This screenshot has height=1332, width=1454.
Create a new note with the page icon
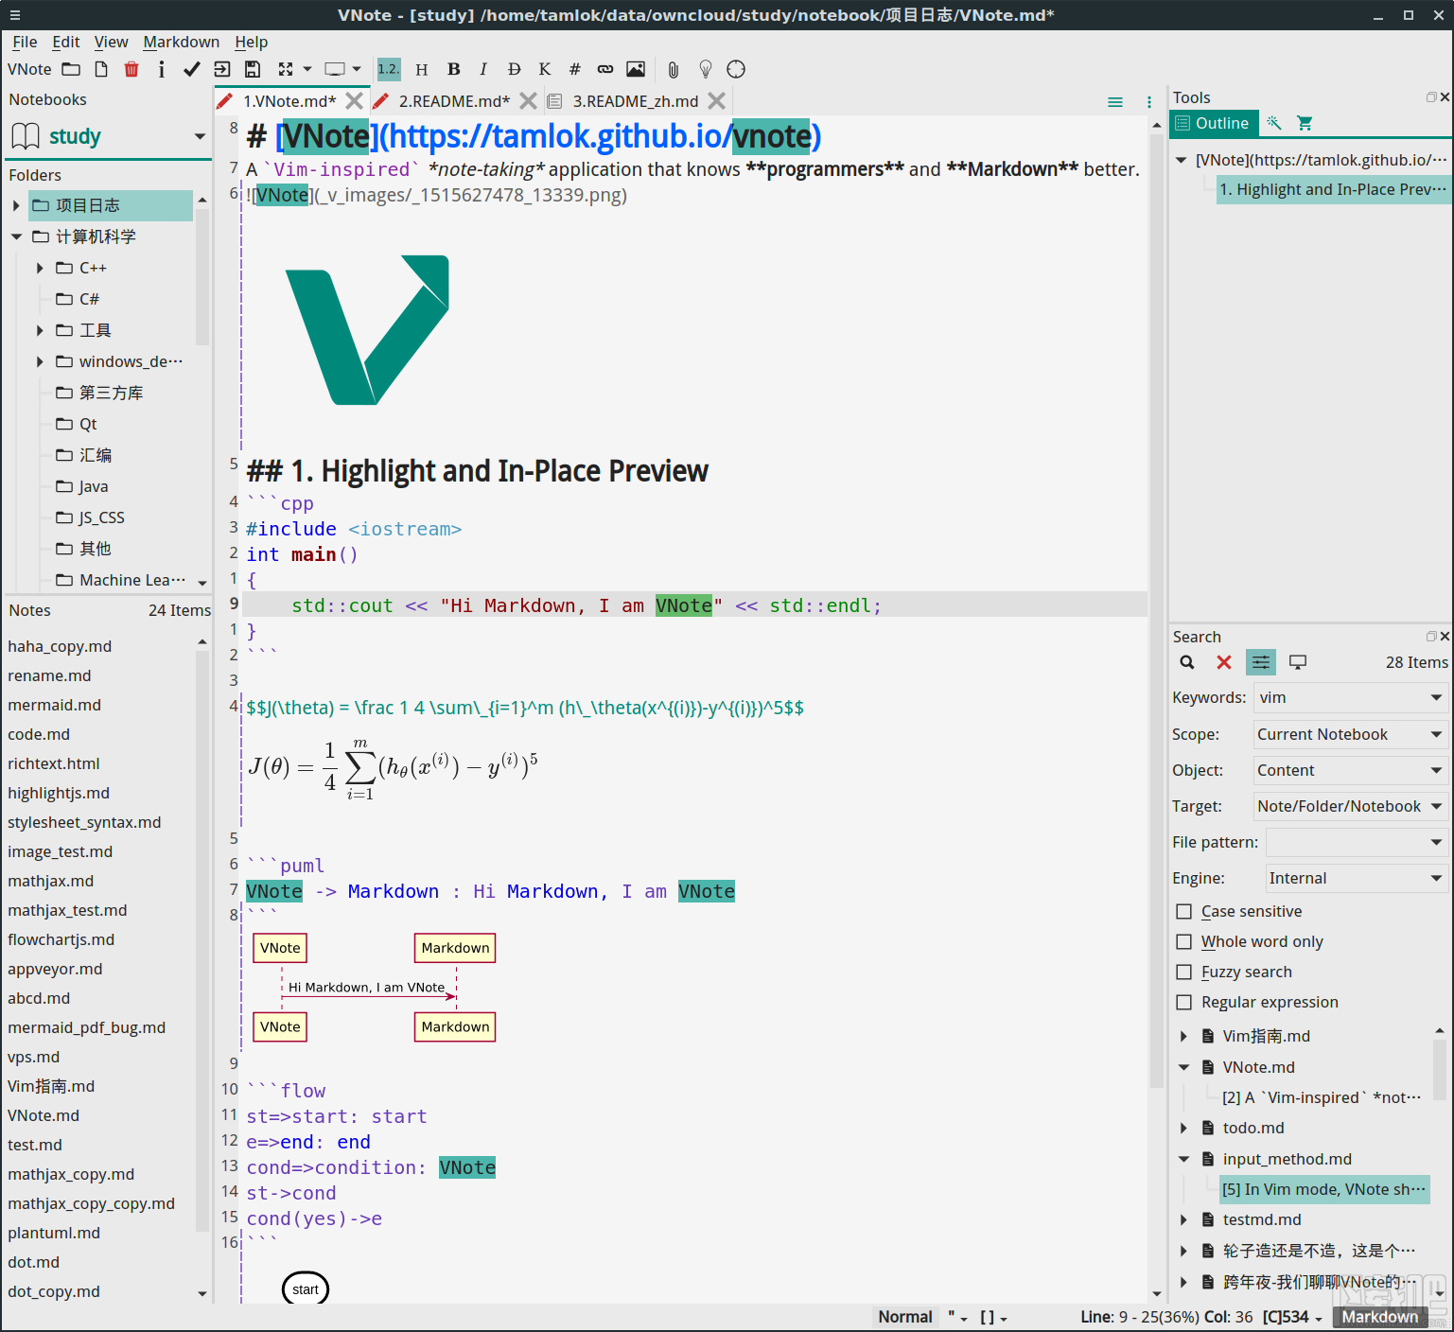coord(101,69)
